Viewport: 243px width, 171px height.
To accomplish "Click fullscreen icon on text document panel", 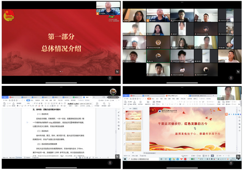I will pyautogui.click(x=117, y=156).
